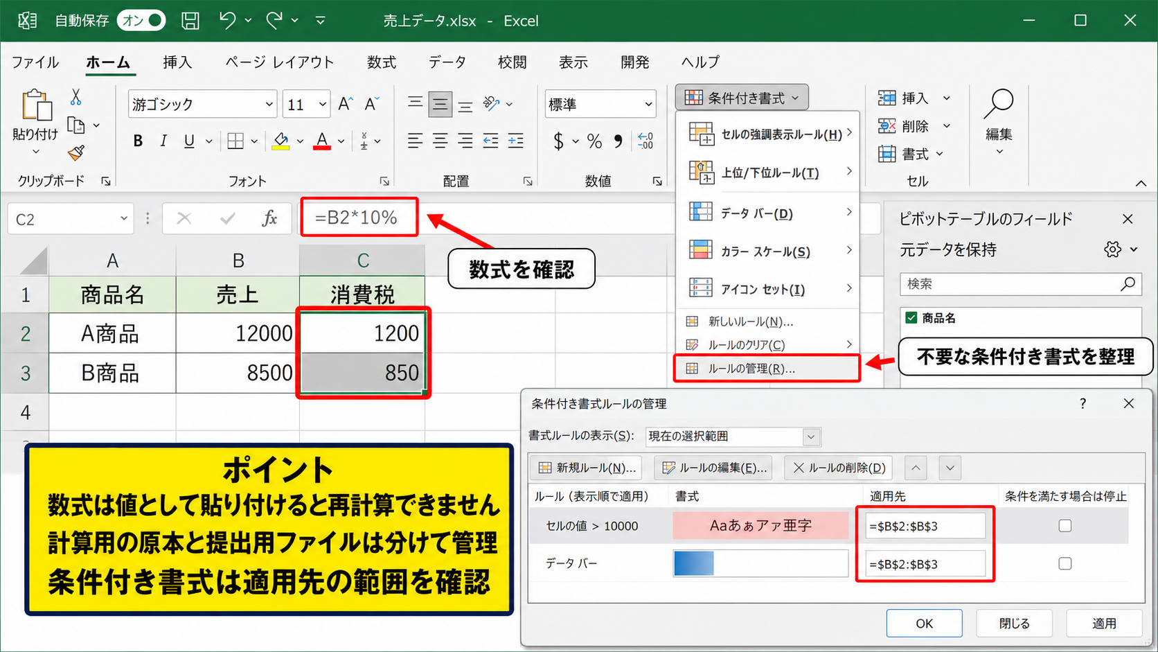Check stop-if-true for データ バー rule
This screenshot has height=652, width=1158.
1065,563
